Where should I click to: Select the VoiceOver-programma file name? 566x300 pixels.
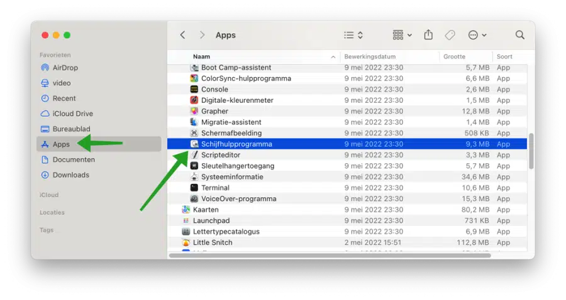pyautogui.click(x=238, y=198)
